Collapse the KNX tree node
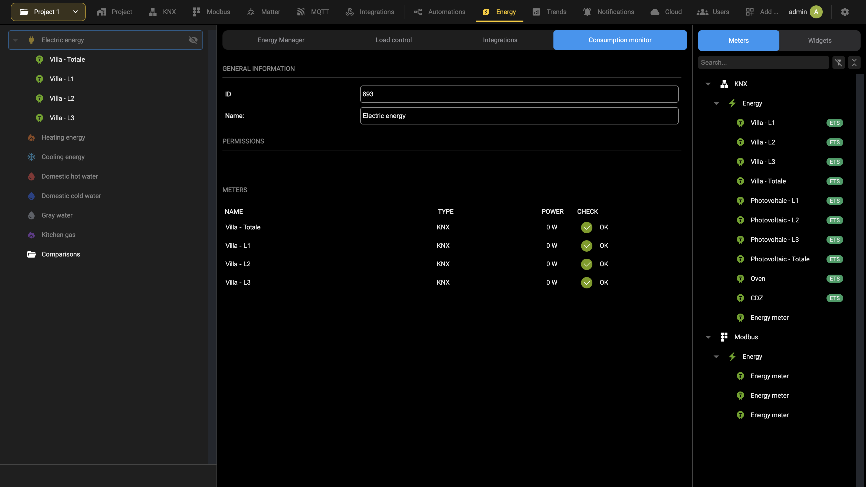 [708, 84]
